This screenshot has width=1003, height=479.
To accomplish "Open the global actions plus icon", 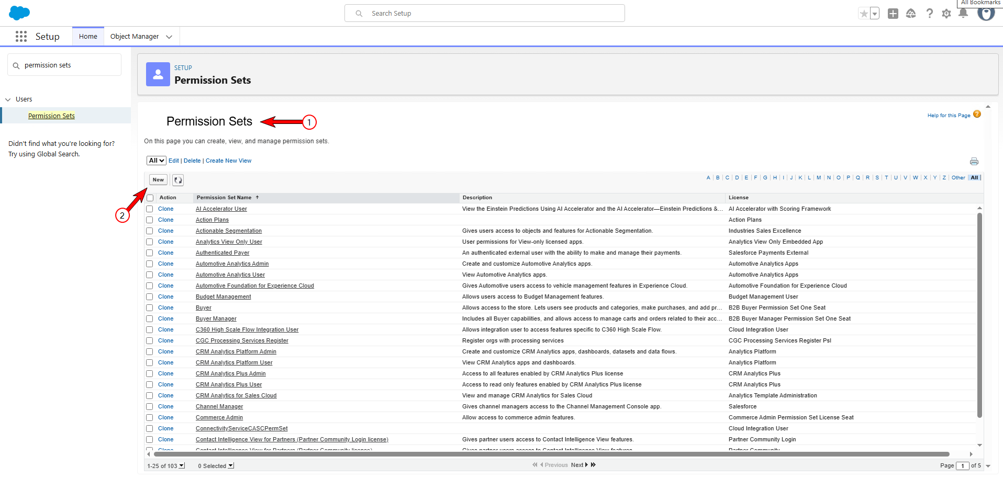I will pyautogui.click(x=893, y=14).
